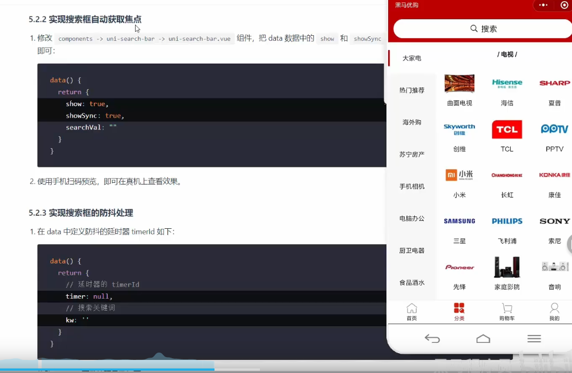Select 海外购 in category sidebar
572x373 pixels.
412,122
